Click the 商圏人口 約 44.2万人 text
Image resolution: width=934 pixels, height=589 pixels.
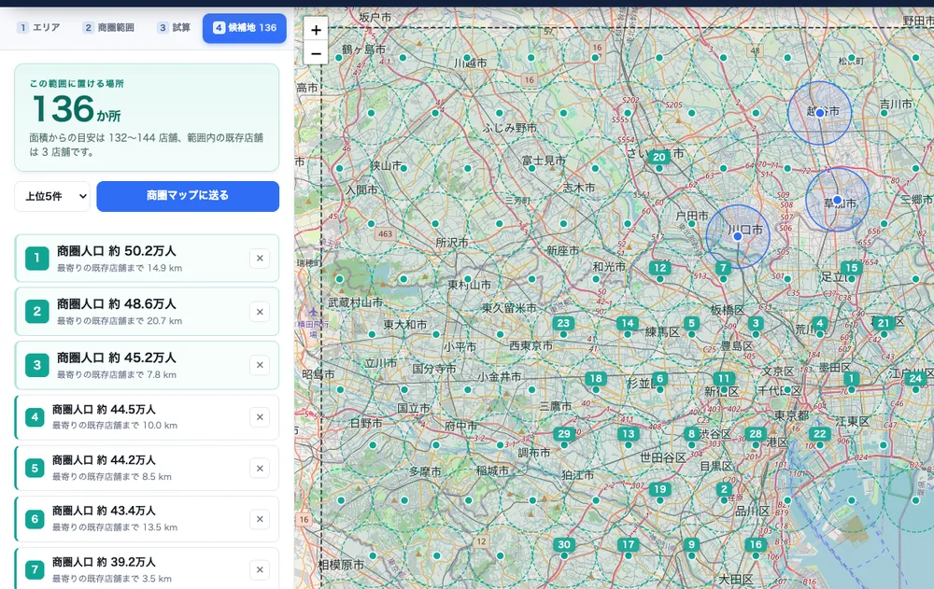104,460
